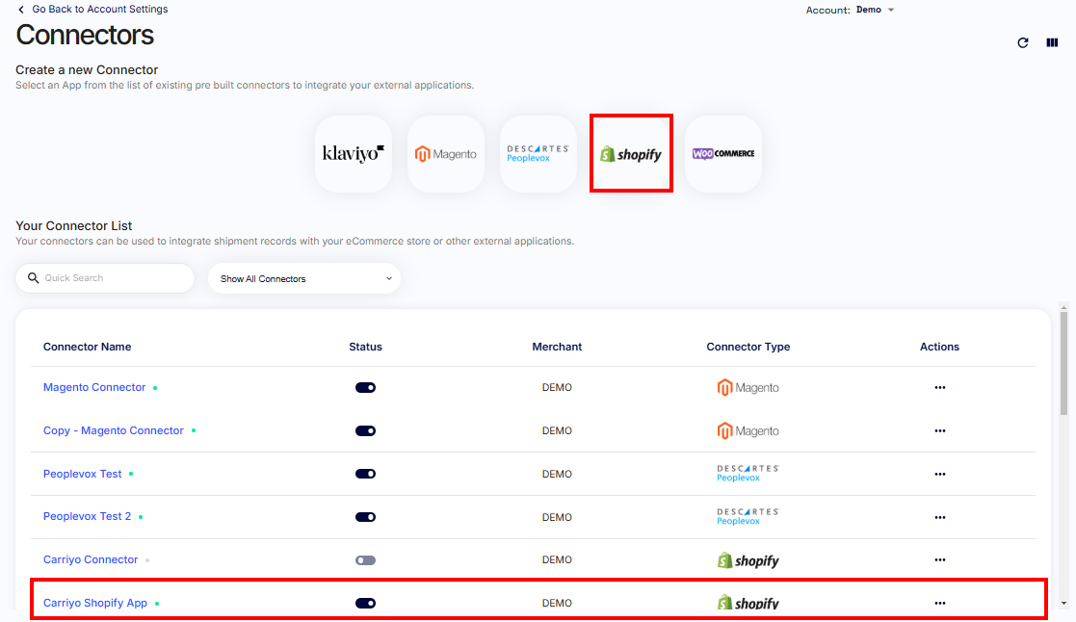This screenshot has width=1076, height=622.
Task: Click the refresh icon at top right
Action: click(x=1022, y=42)
